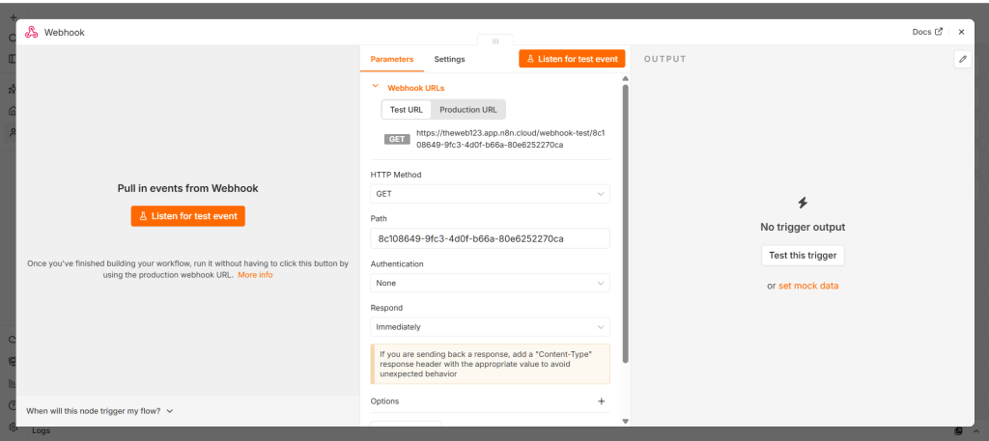The image size is (989, 441).
Task: Click the panel drag handle at top
Action: pos(495,41)
